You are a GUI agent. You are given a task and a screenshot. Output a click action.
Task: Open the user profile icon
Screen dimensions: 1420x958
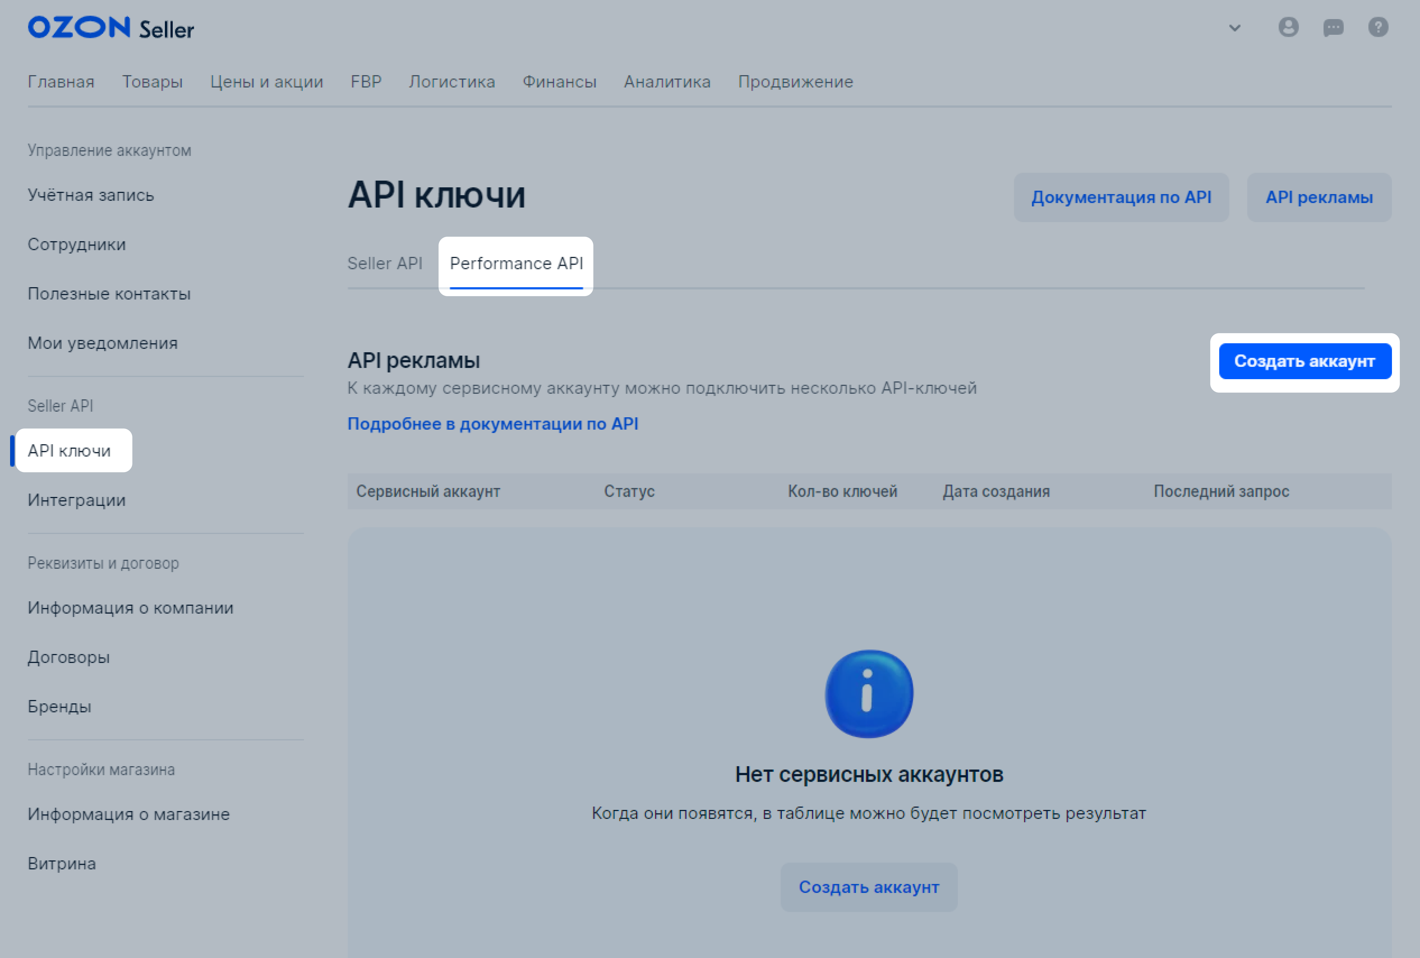[x=1288, y=27]
